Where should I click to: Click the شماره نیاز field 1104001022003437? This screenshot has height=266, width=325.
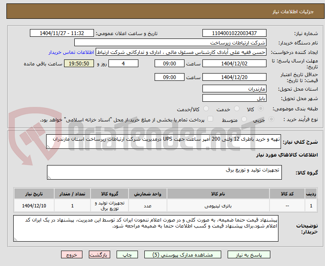point(234,33)
